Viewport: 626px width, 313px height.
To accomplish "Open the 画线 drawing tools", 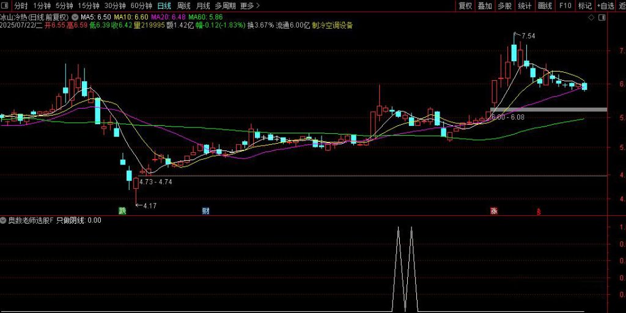I will (545, 6).
